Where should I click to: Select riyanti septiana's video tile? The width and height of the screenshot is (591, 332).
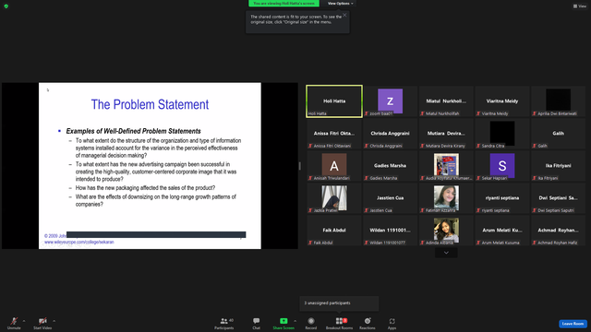pyautogui.click(x=502, y=198)
